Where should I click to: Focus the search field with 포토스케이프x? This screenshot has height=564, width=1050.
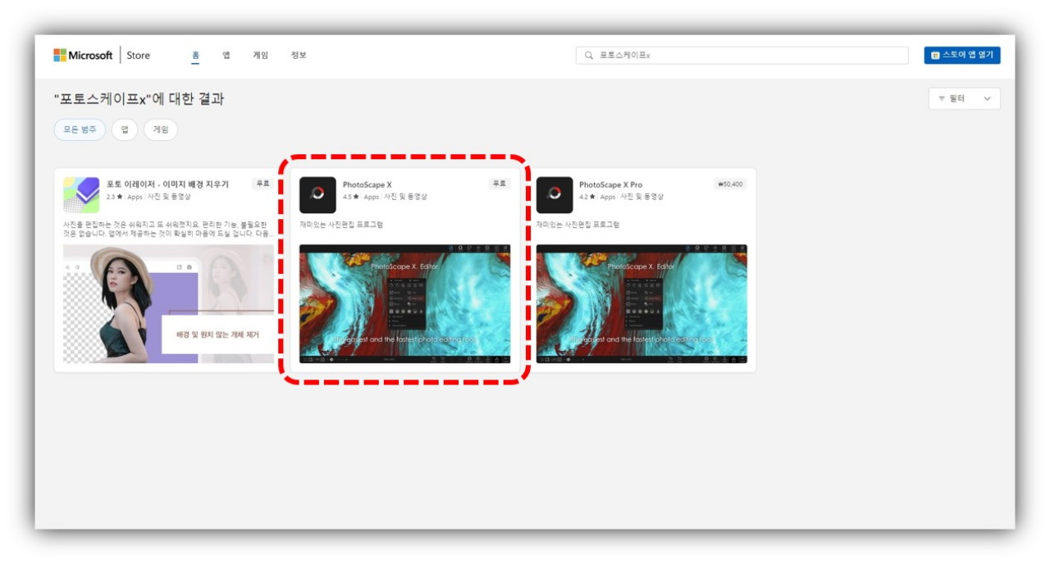point(742,56)
